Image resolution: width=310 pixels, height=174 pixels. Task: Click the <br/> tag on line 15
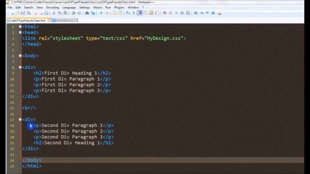(x=29, y=108)
